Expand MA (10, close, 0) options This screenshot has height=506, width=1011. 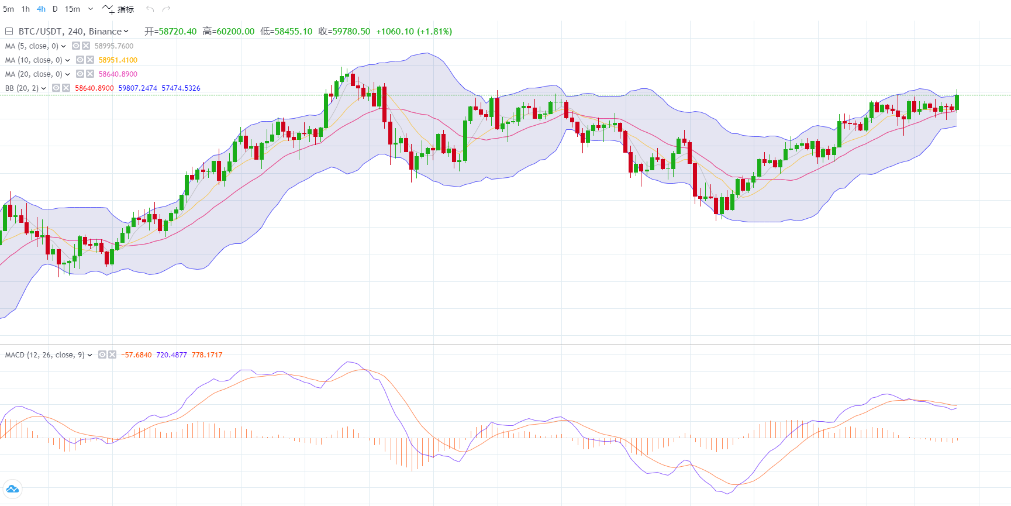[x=67, y=60]
